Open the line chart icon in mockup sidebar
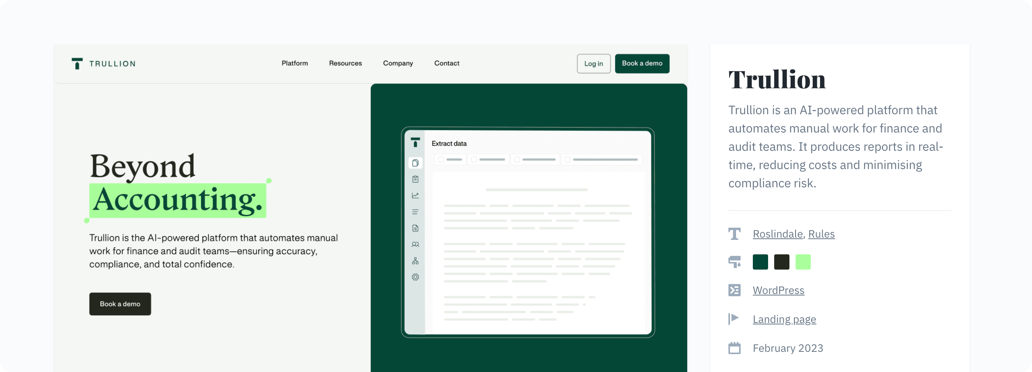 tap(415, 196)
